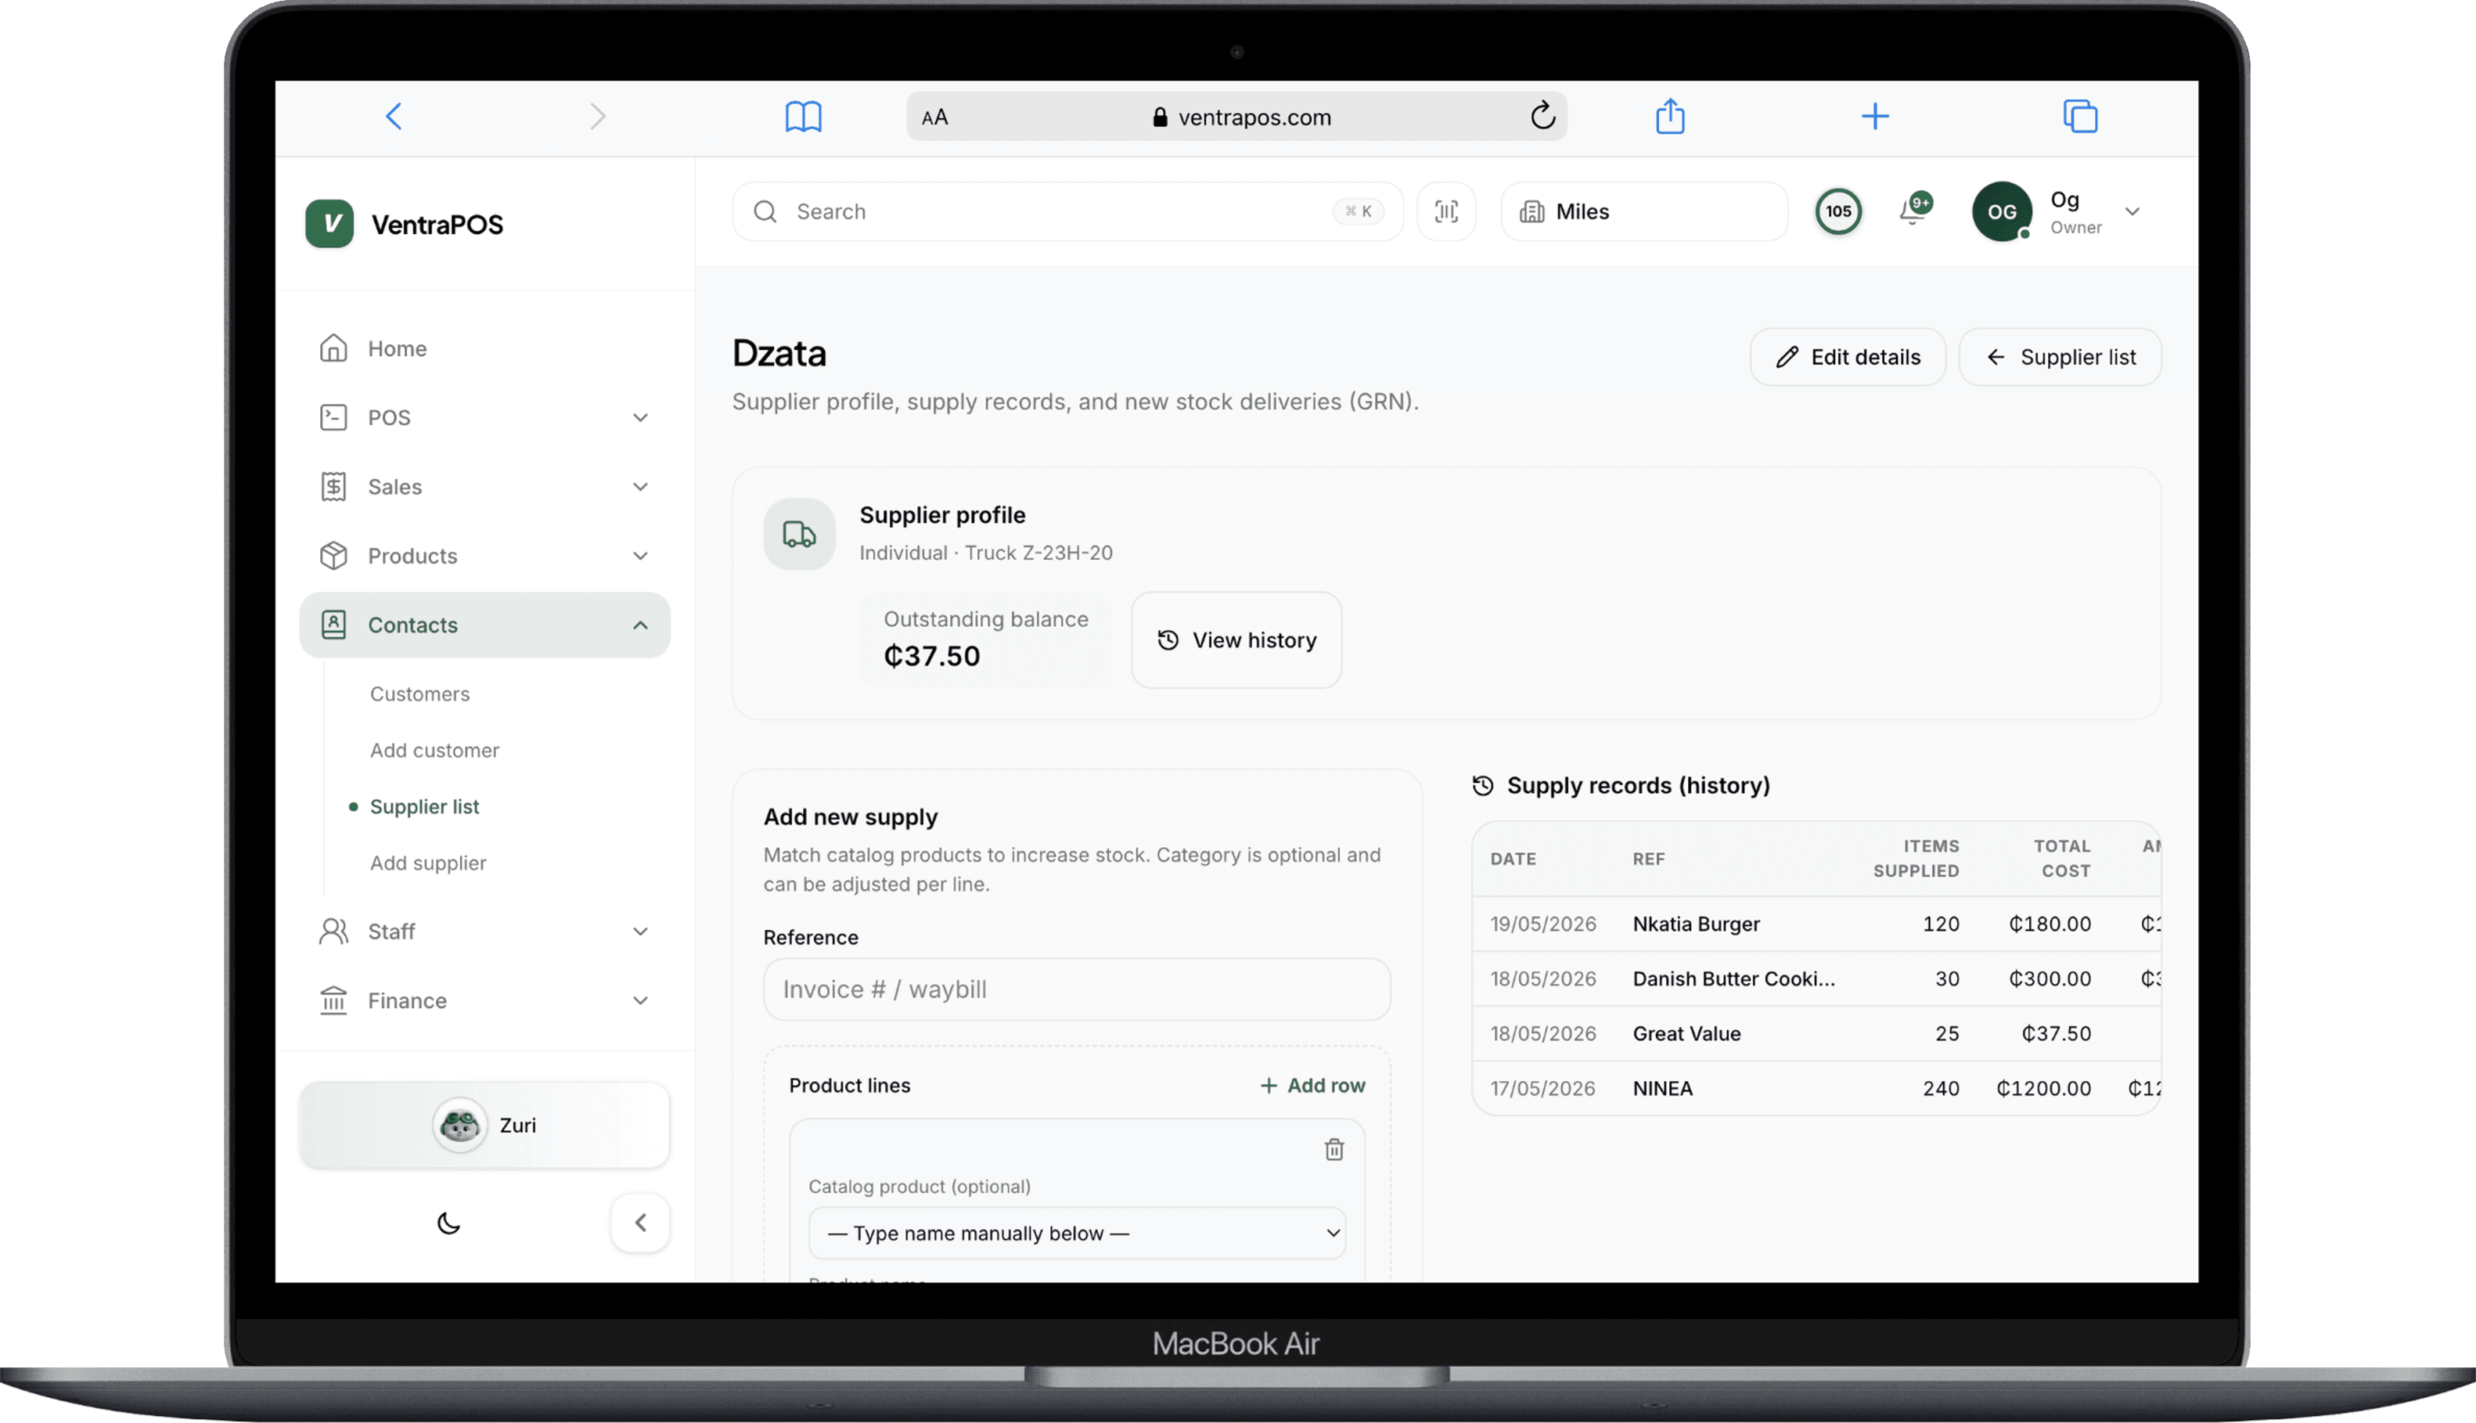Viewport: 2476px width, 1423px height.
Task: Select the NINEA supply record
Action: [1816, 1088]
